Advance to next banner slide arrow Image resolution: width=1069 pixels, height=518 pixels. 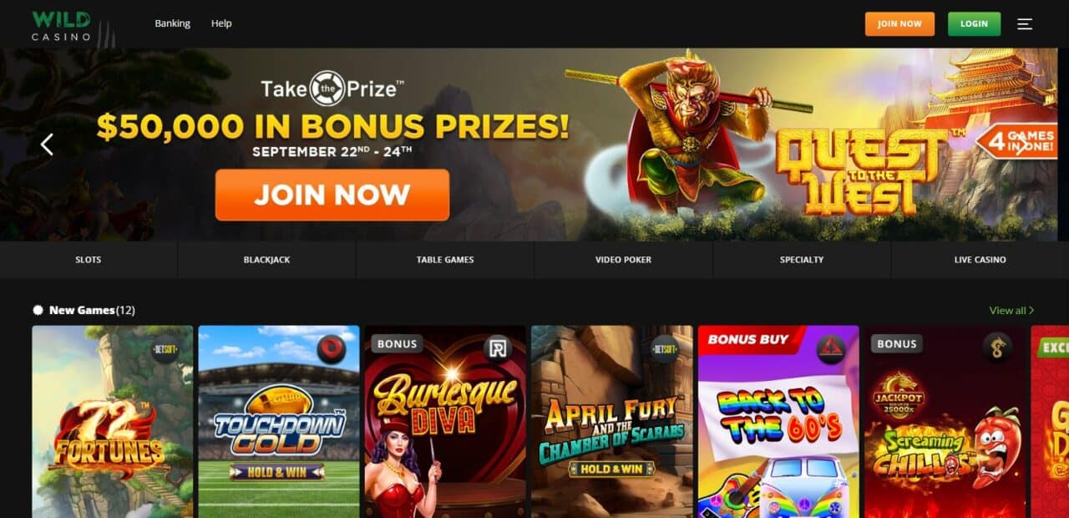coord(1021,145)
